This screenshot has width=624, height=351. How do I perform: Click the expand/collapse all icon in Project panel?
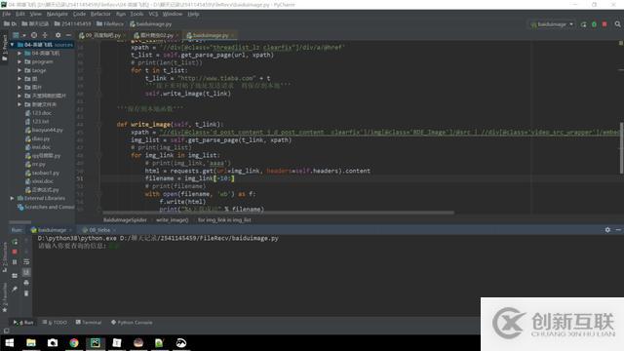(x=45, y=35)
